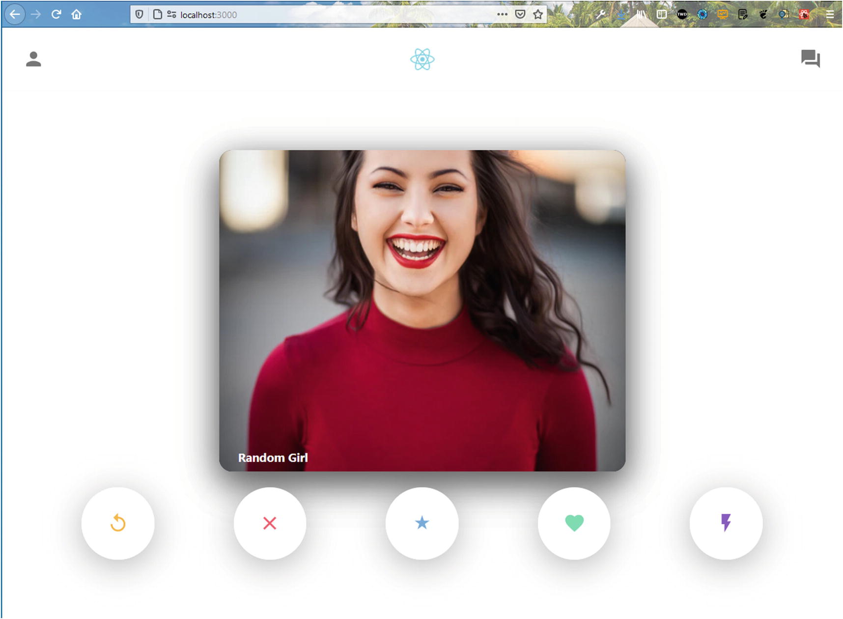Screen dimensions: 843x619
Task: Reload the page
Action: [x=56, y=14]
